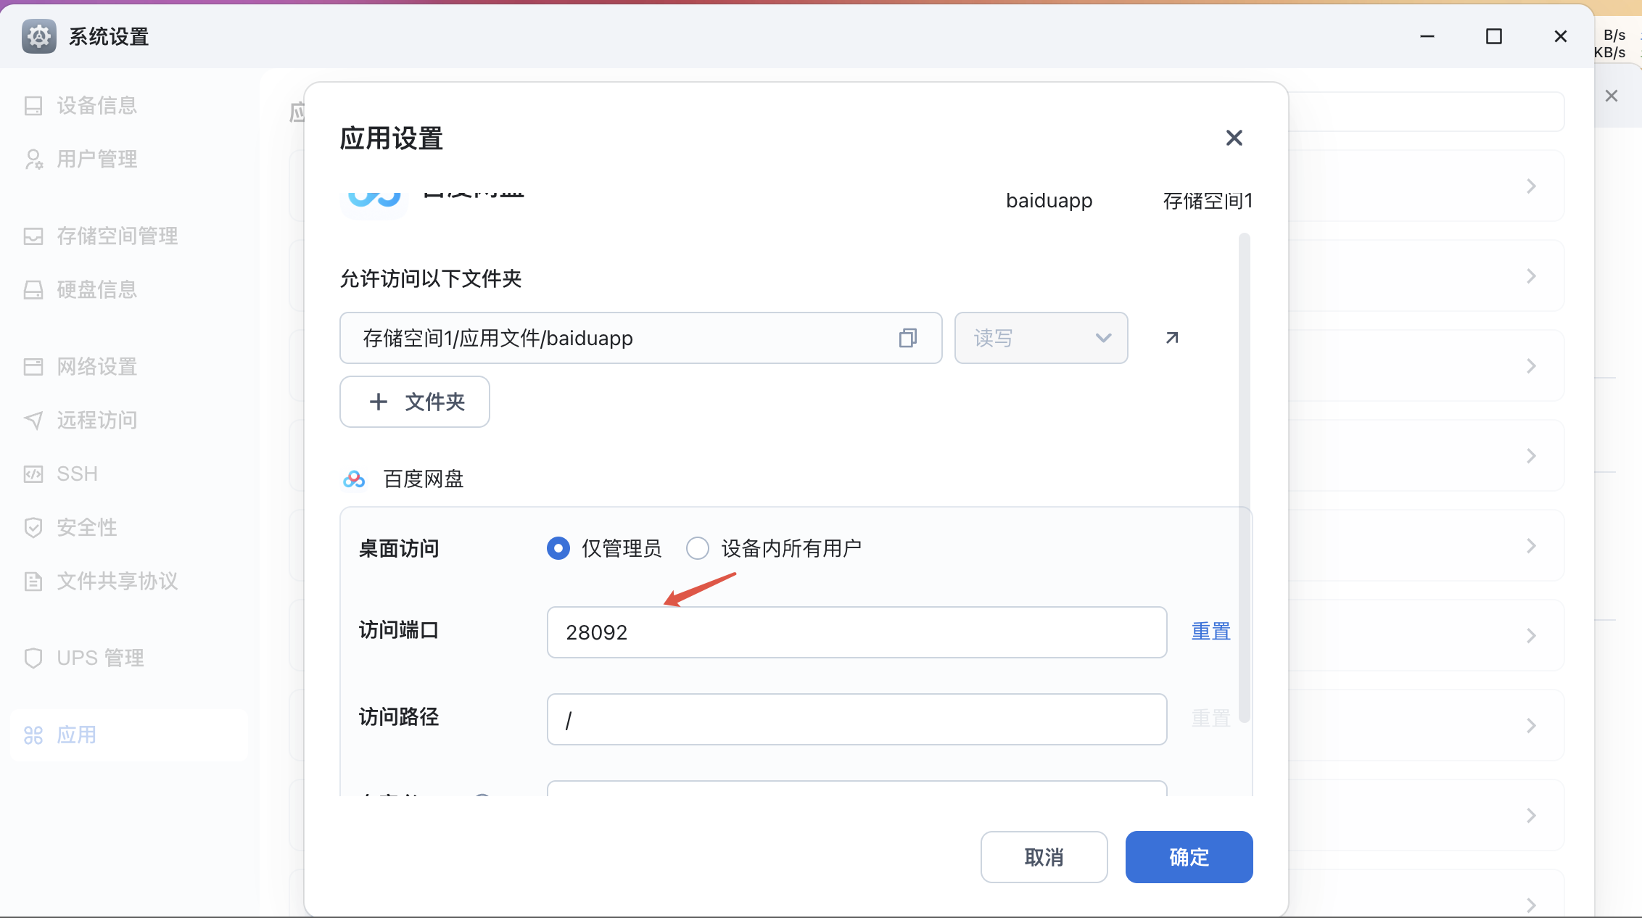Screen dimensions: 1642x918
Task: Click the UPS 管理 icon
Action: point(33,658)
